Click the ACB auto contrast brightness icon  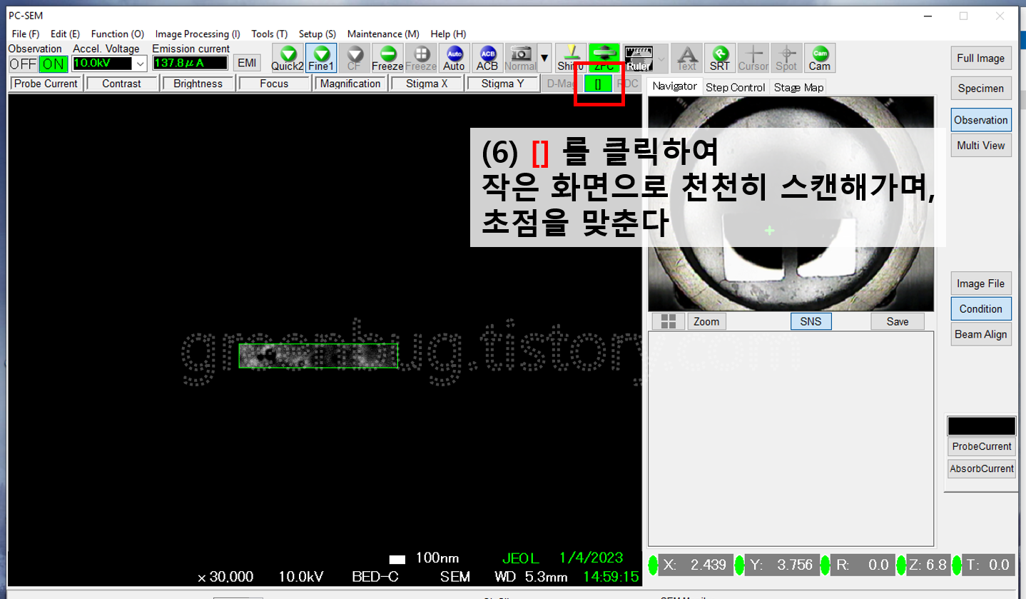487,58
